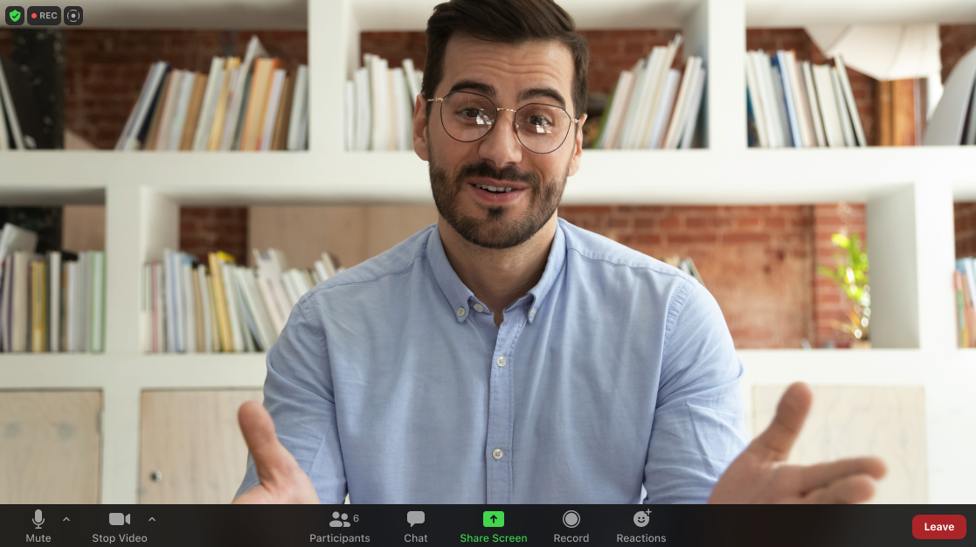Click the Stop Video text label
Image resolution: width=976 pixels, height=547 pixels.
[x=120, y=538]
